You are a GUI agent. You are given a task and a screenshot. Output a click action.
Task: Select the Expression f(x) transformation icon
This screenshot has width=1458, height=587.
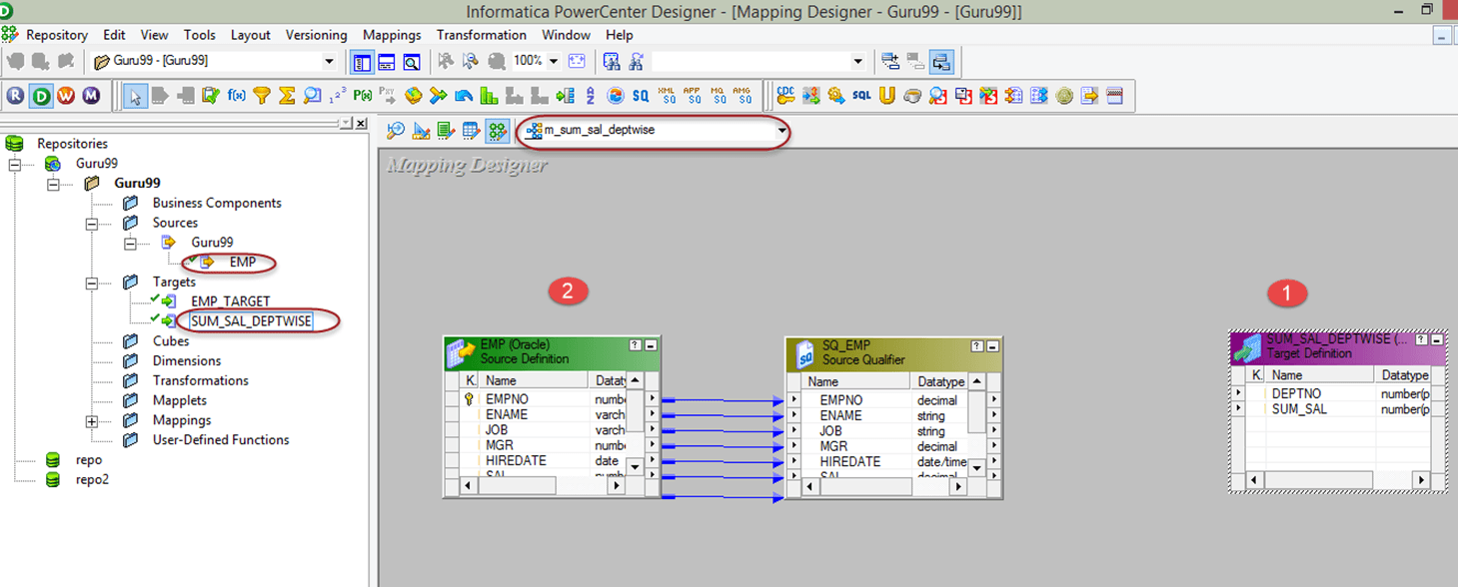[237, 96]
